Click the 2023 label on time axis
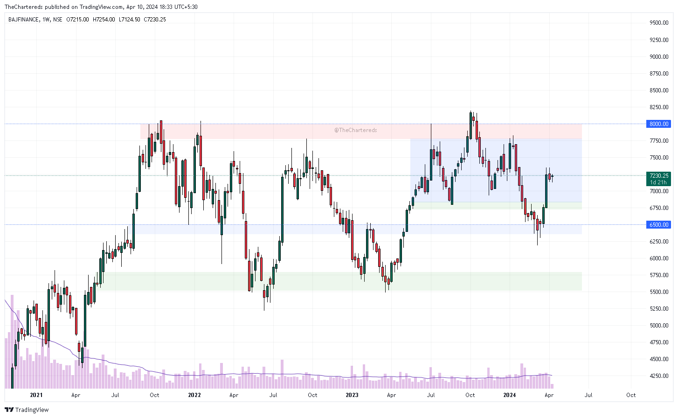This screenshot has height=418, width=678. (x=352, y=395)
